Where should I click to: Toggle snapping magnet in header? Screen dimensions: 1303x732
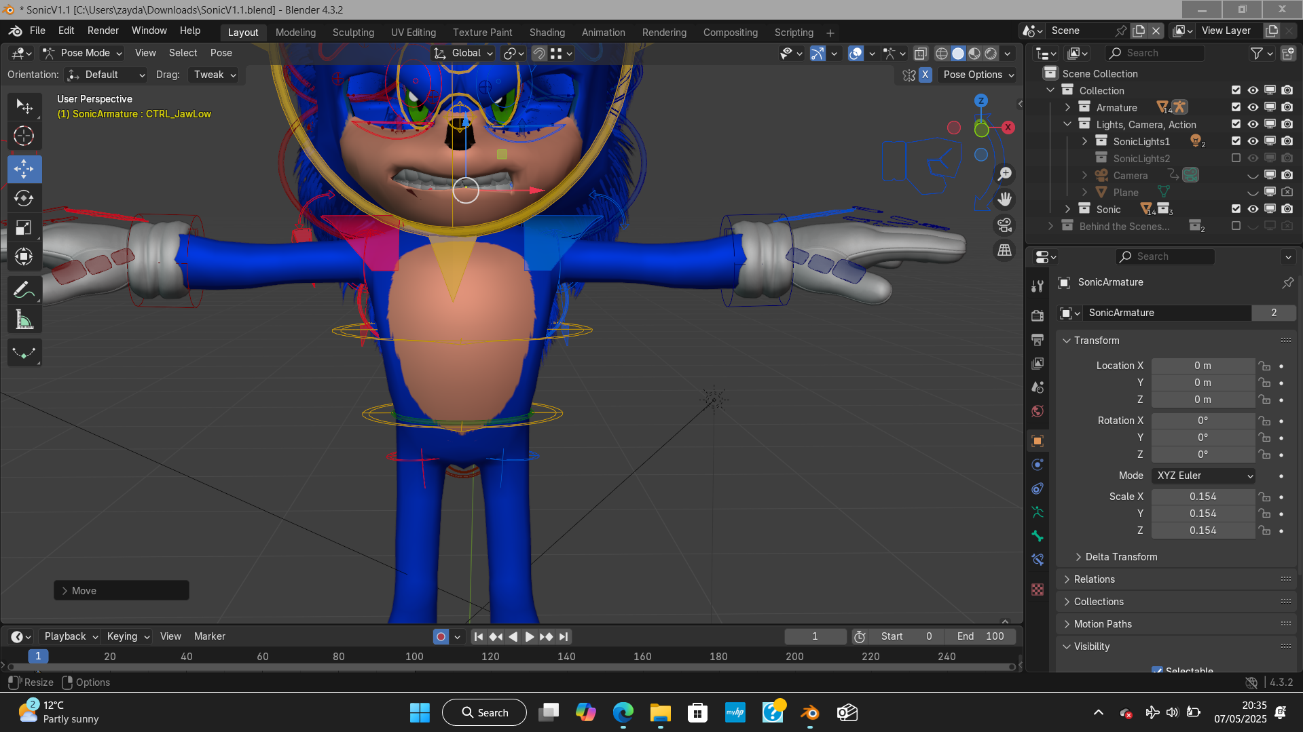[x=538, y=54]
